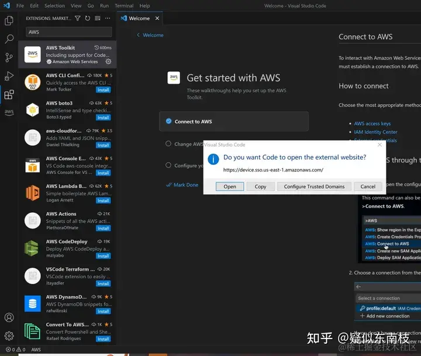Image resolution: width=421 pixels, height=356 pixels.
Task: Open the Edit menu
Action: 34,6
